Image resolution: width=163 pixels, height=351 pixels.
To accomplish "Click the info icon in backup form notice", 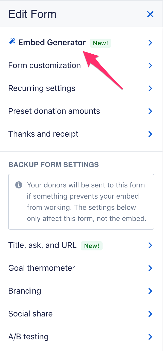I will pos(19,185).
